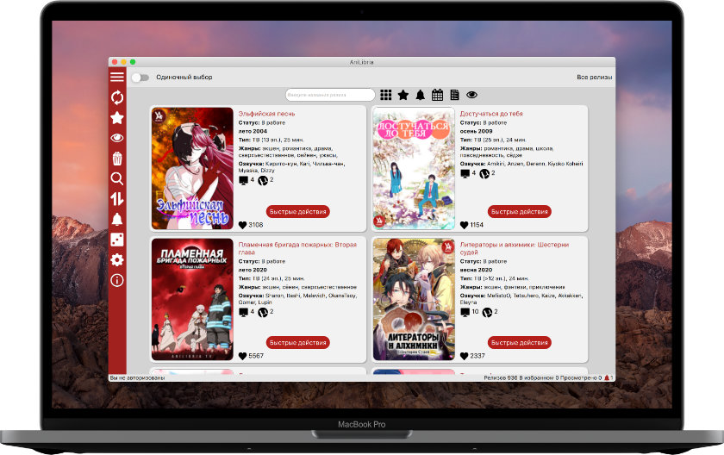Image resolution: width=724 pixels, height=455 pixels.
Task: Click the monitor episodes icon on Достучаться до тебя
Action: [x=465, y=174]
